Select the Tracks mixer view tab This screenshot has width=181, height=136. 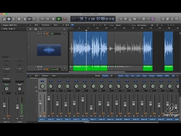coord(105,76)
